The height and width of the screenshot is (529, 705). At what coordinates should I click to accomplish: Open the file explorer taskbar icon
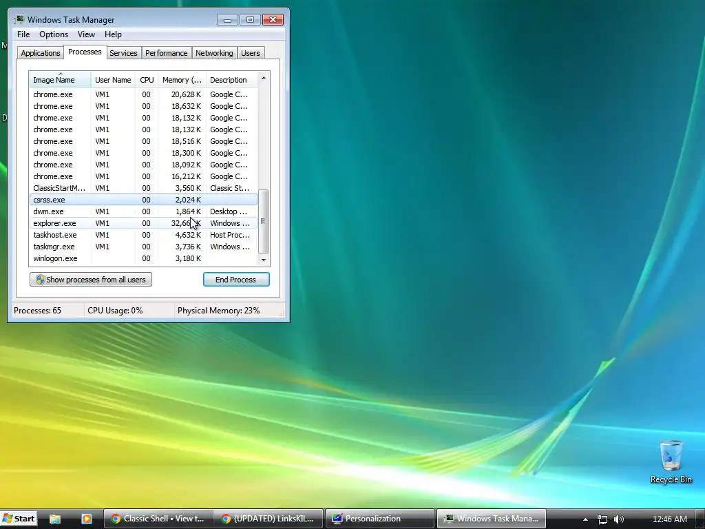pos(55,519)
